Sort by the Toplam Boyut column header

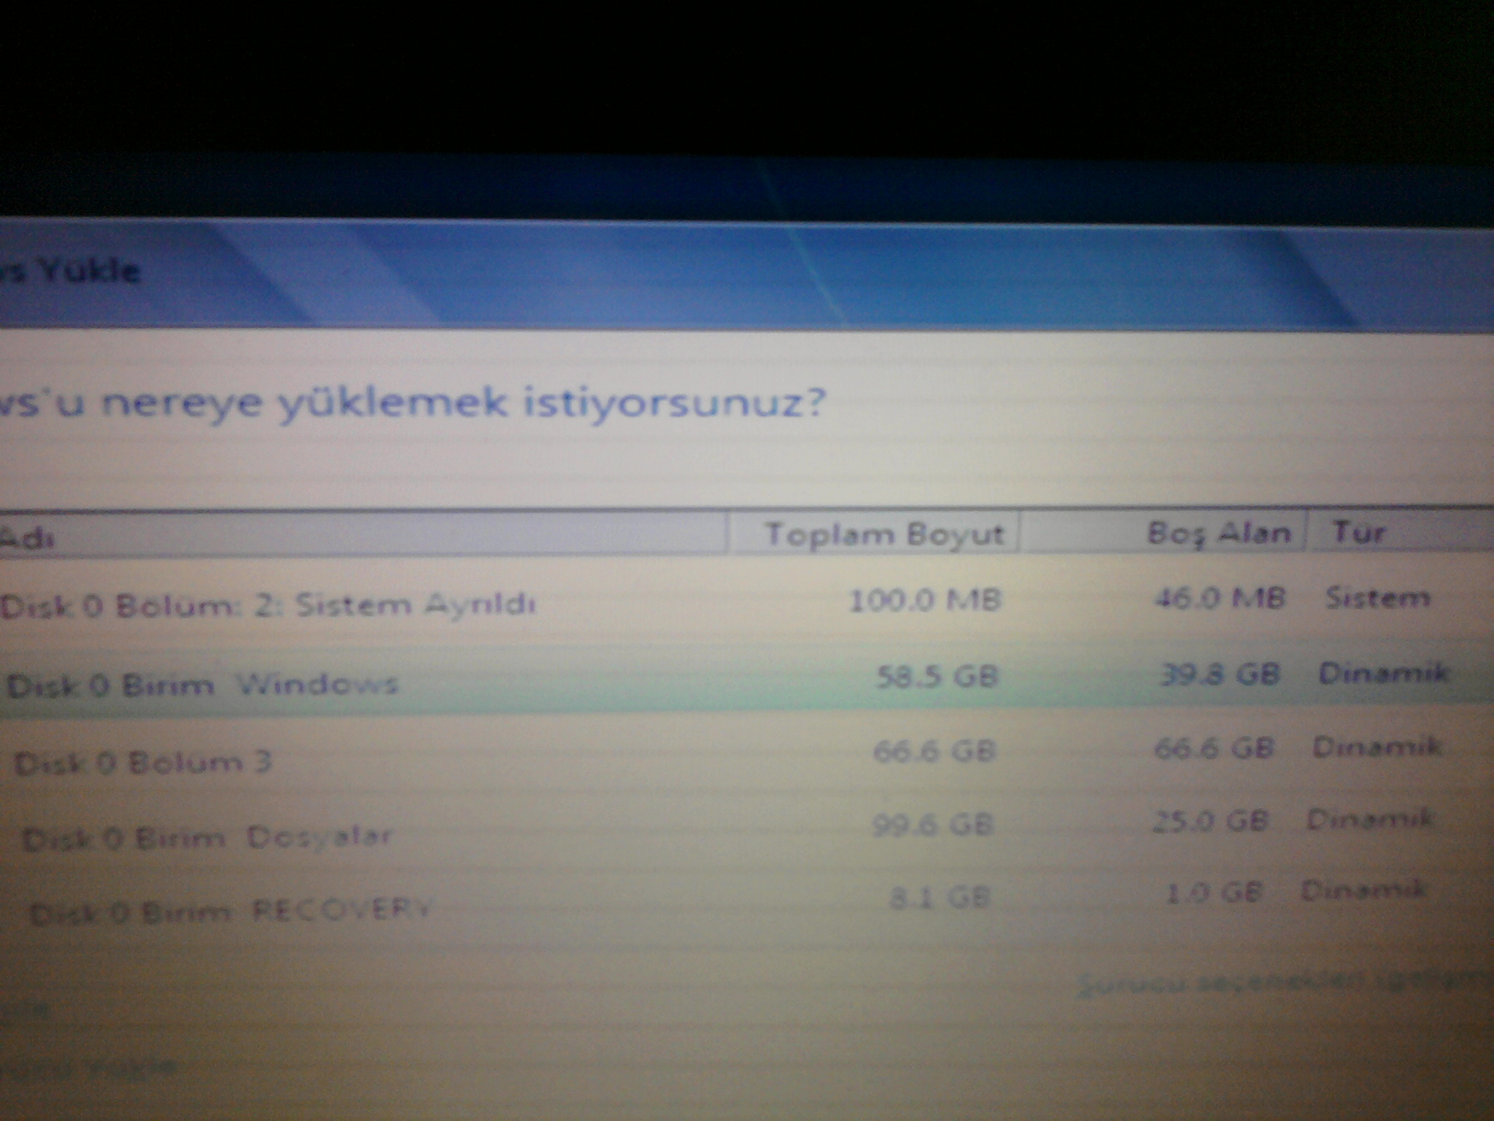click(884, 535)
